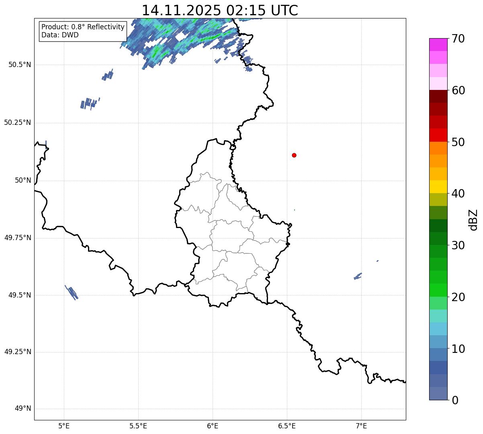Viewport: 483px width, 434px height.
Task: Select the '49°N' latitude label
Action: pyautogui.click(x=23, y=408)
